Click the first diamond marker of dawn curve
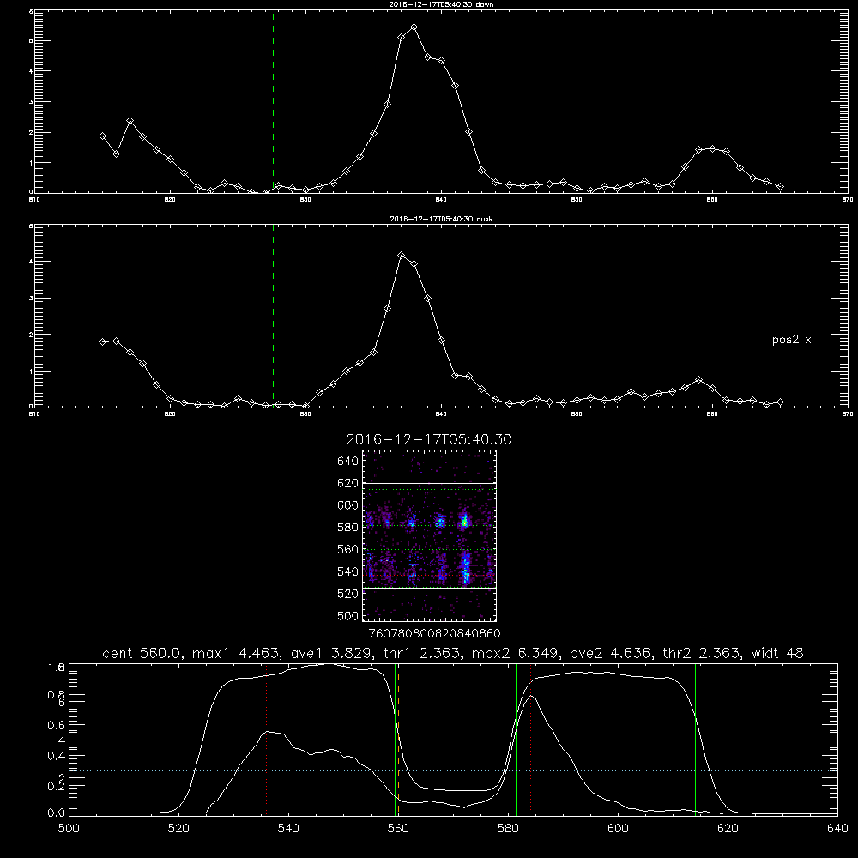 102,136
